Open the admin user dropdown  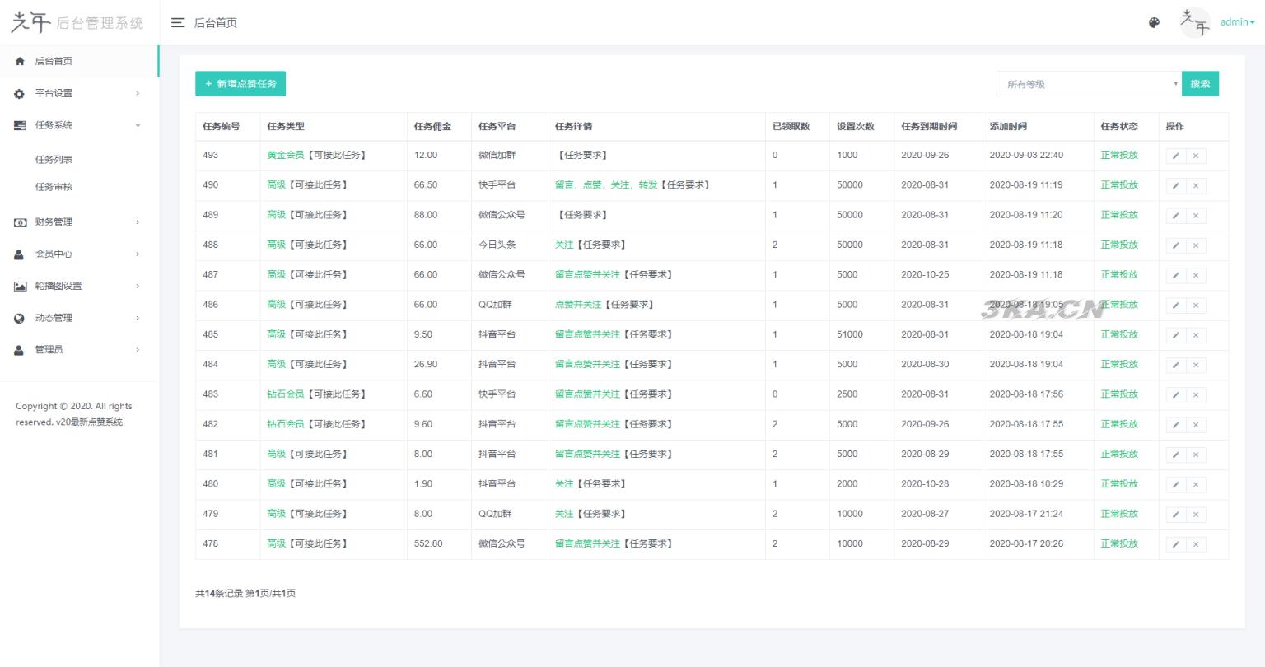click(x=1237, y=22)
